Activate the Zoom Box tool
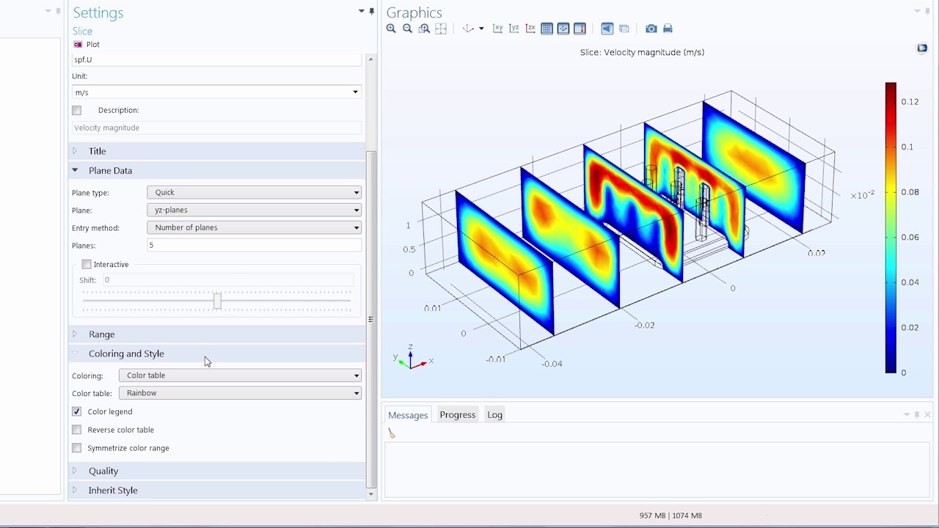The height and width of the screenshot is (528, 939). click(x=424, y=29)
